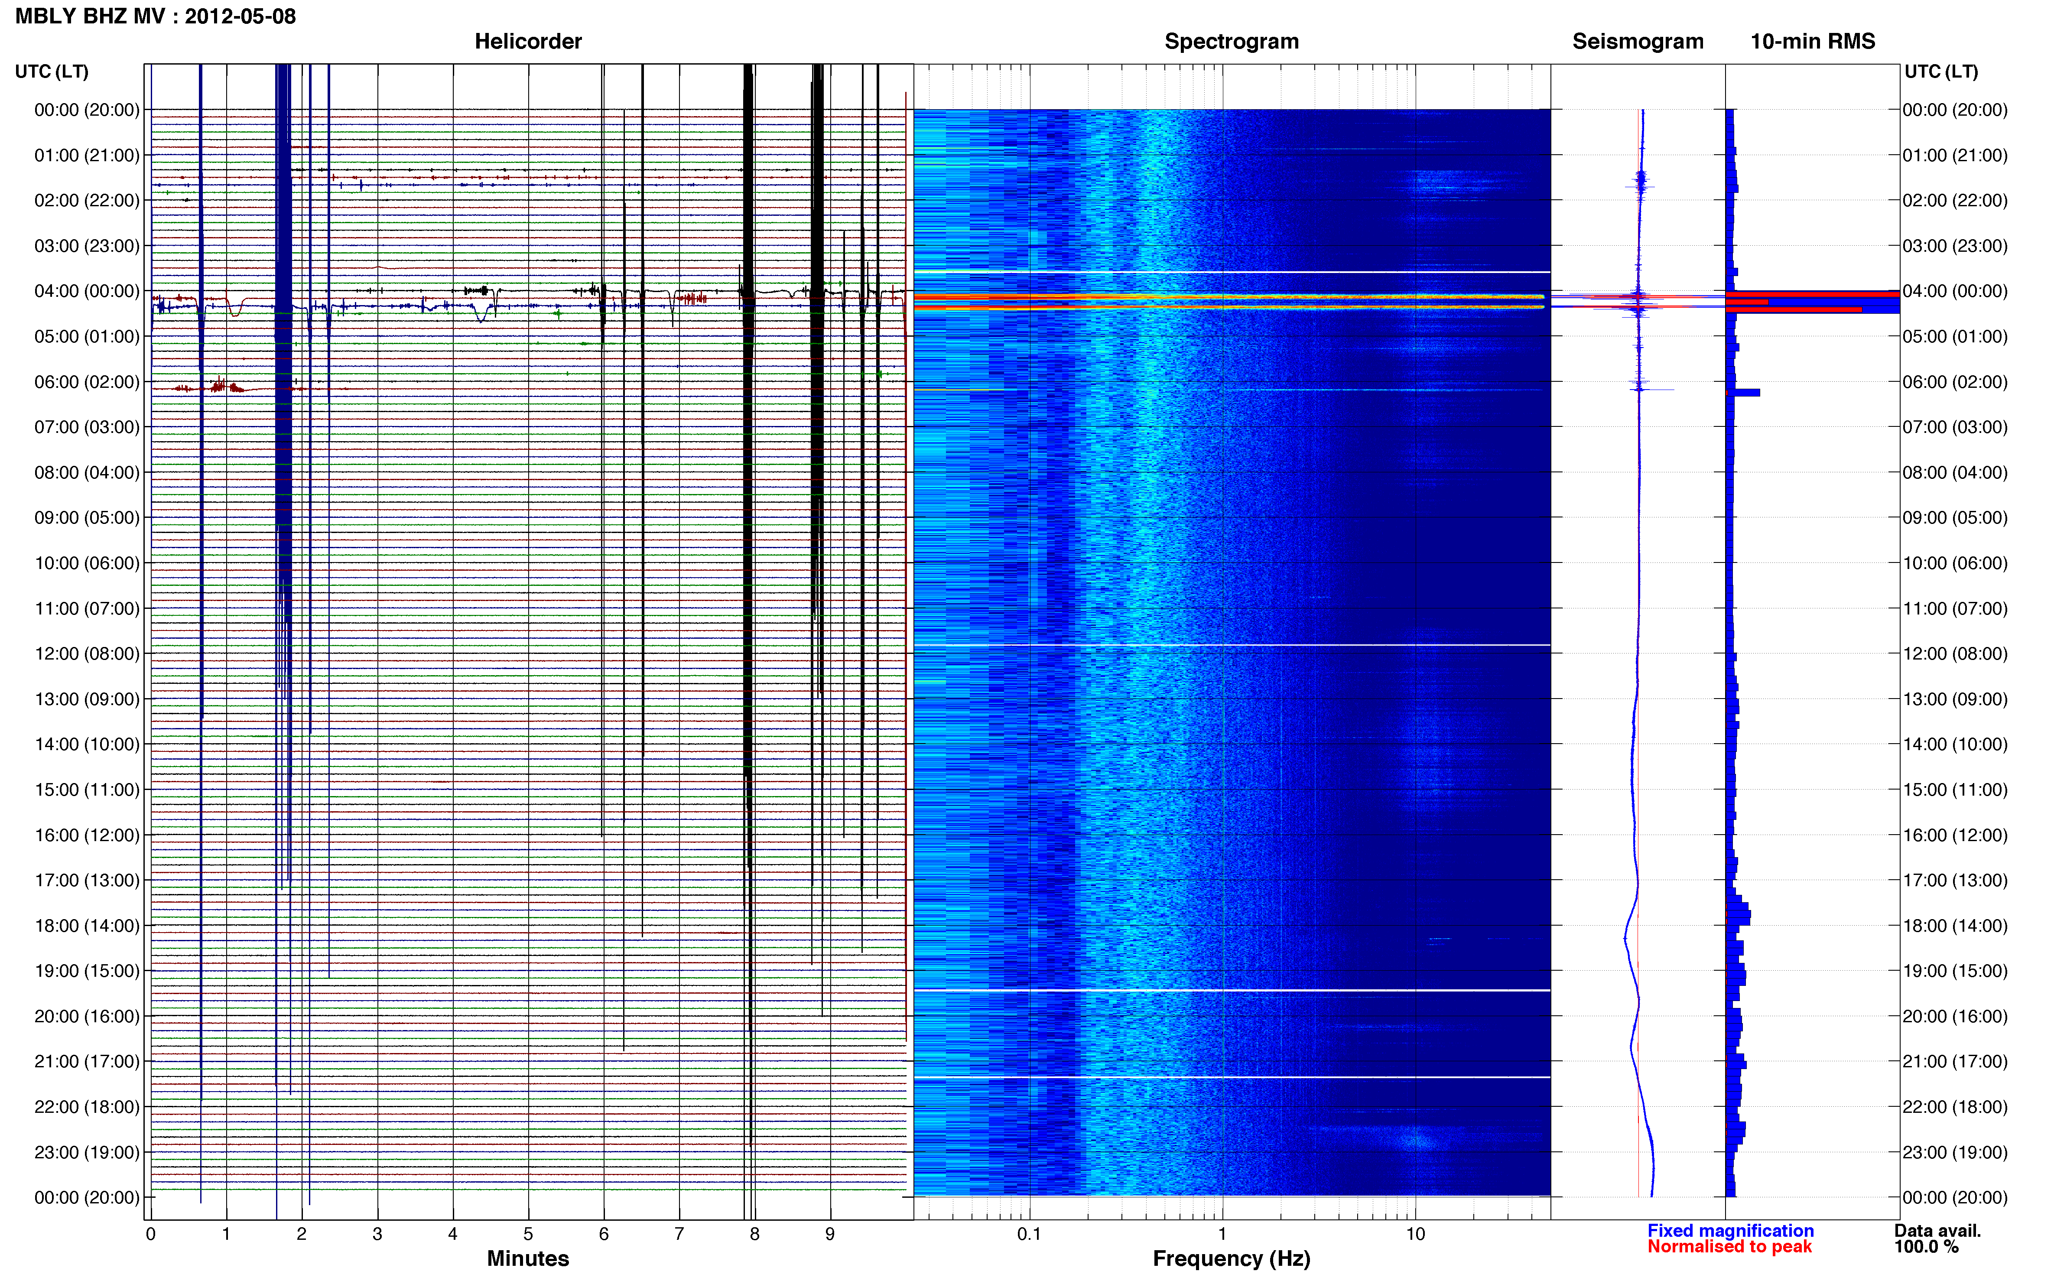Image resolution: width=2054 pixels, height=1284 pixels.
Task: Click tick label '2' on the Minutes axis
Action: 302,1234
